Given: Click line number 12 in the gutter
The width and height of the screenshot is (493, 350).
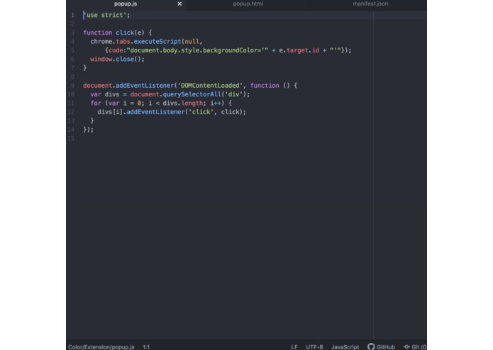Looking at the screenshot, I should click(x=71, y=112).
